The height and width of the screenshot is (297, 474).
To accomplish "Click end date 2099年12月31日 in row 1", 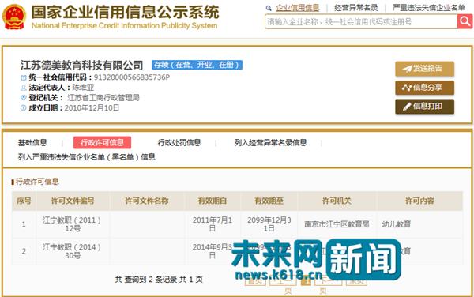I will coord(269,224).
